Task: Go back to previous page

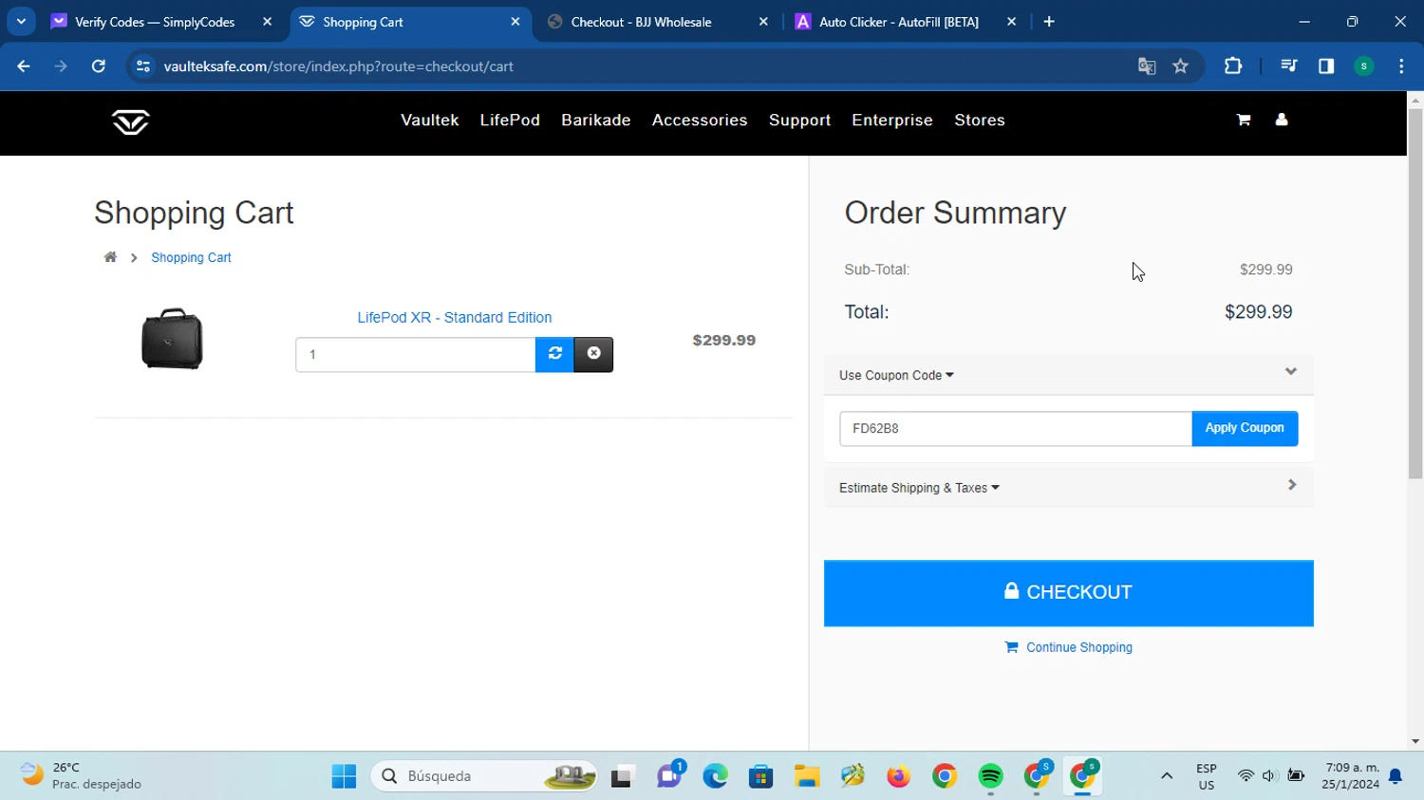Action: click(24, 66)
